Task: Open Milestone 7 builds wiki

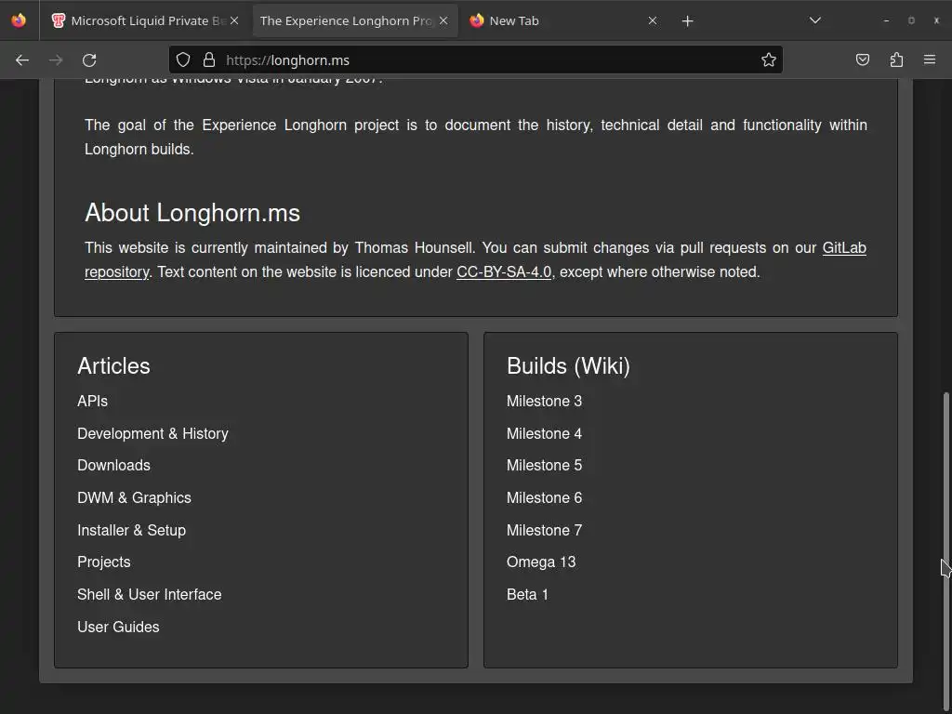Action: click(x=545, y=530)
